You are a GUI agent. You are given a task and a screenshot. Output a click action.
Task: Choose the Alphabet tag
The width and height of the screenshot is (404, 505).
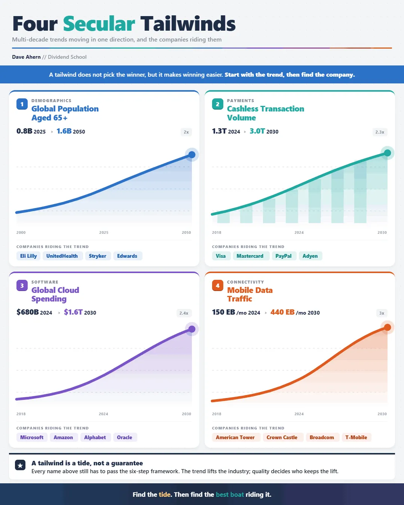pyautogui.click(x=95, y=437)
